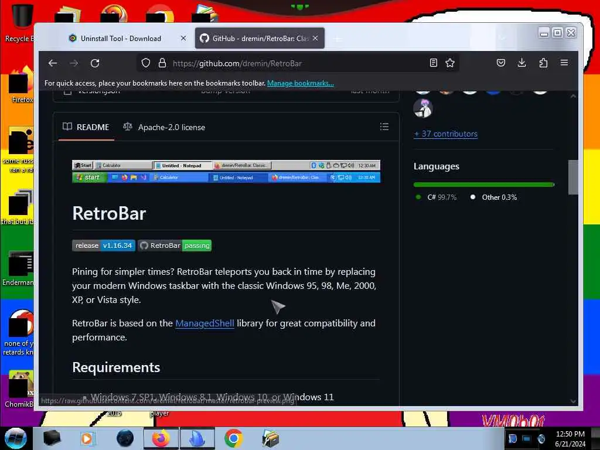Select the Chomik desktop icon
This screenshot has width=600, height=450.
[19, 389]
